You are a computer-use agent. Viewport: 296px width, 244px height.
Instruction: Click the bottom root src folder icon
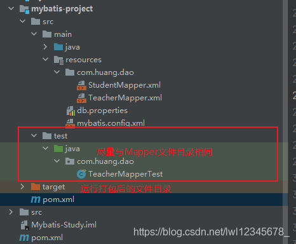tap(24, 212)
